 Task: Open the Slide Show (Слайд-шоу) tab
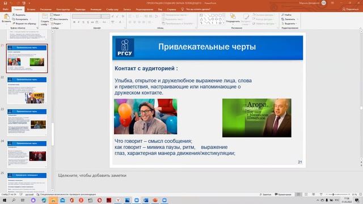coord(112,10)
